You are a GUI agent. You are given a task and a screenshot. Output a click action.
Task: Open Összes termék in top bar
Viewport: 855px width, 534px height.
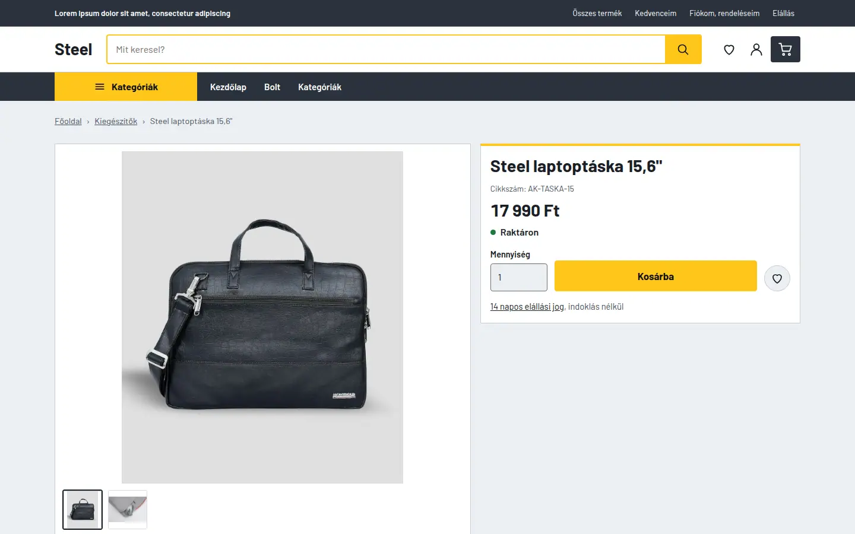point(597,13)
